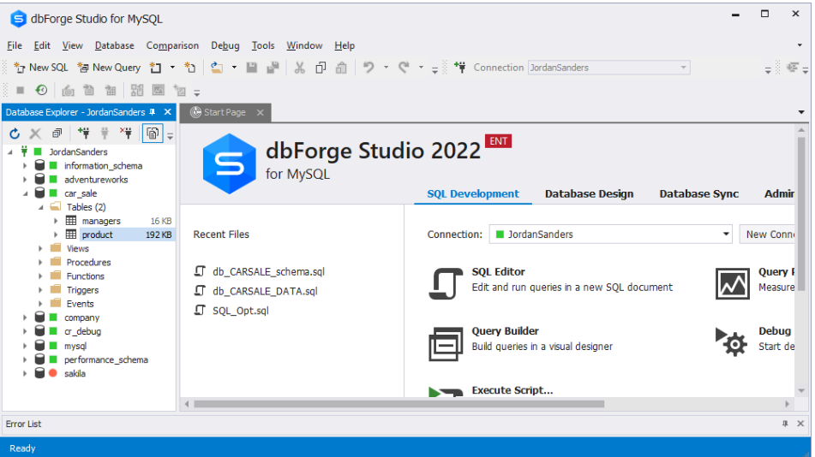
Task: Click the Stop square icon in second toolbar
Action: coord(21,91)
